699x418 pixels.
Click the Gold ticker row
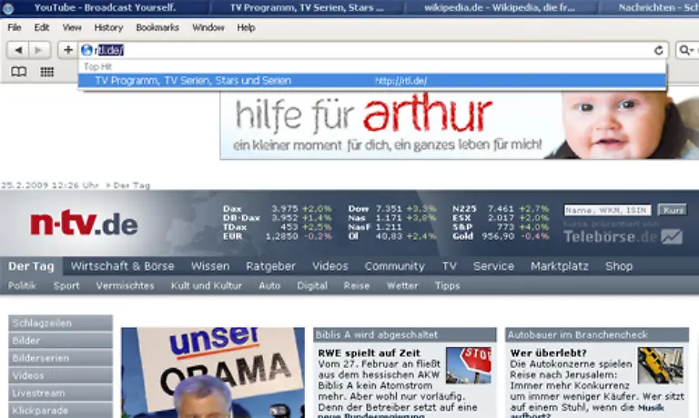tap(501, 236)
